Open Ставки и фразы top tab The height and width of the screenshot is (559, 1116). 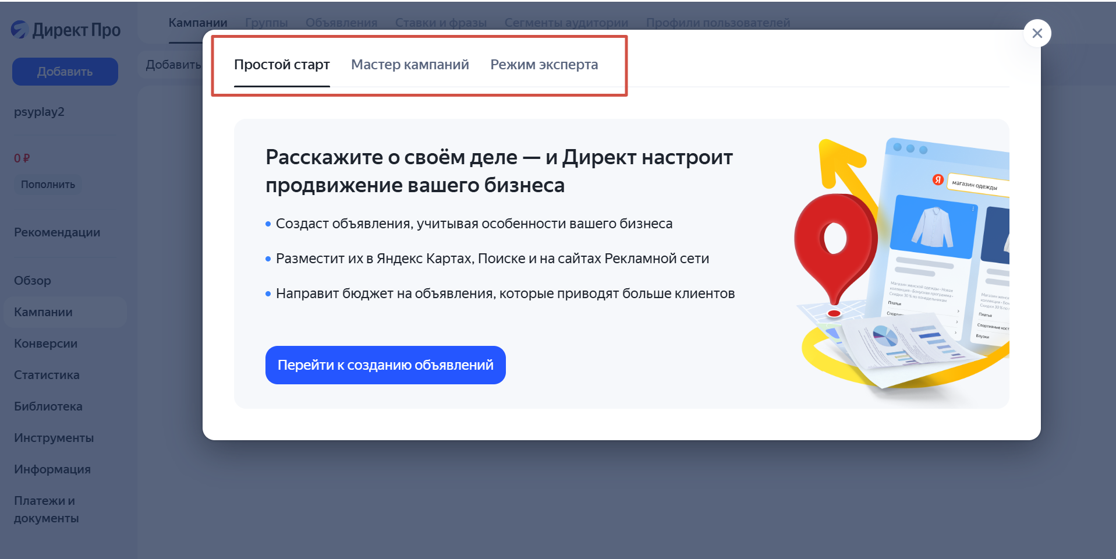(441, 23)
